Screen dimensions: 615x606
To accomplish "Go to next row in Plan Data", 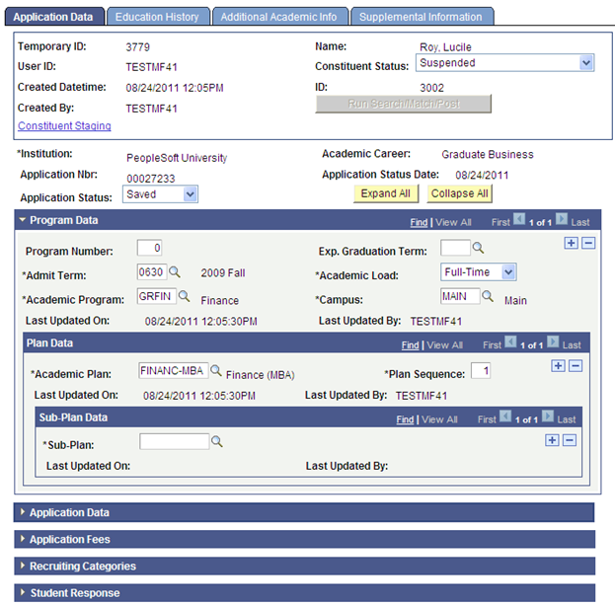I will [x=553, y=342].
